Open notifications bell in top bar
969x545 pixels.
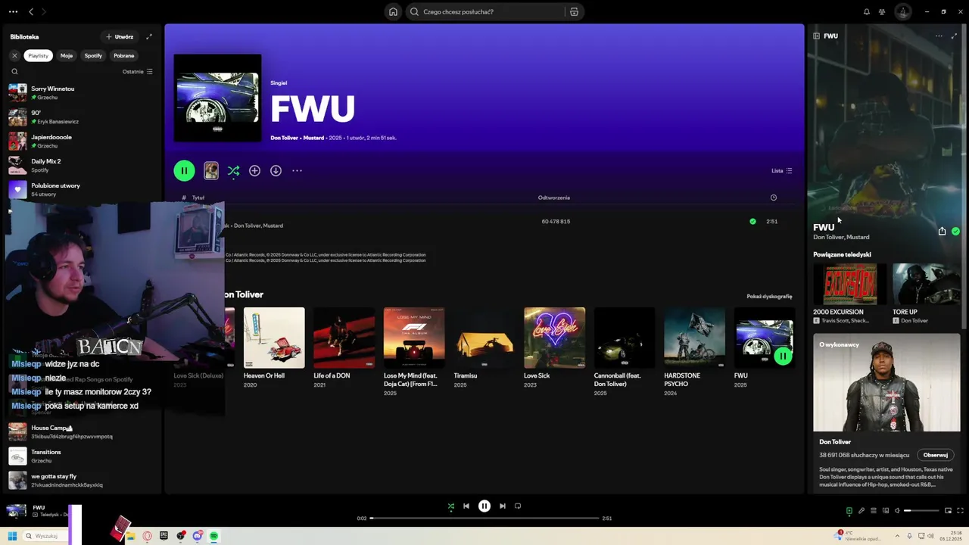tap(867, 11)
